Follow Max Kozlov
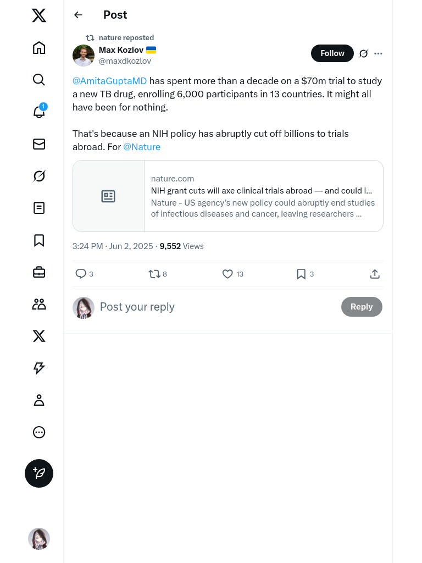This screenshot has width=422, height=563. 332,53
